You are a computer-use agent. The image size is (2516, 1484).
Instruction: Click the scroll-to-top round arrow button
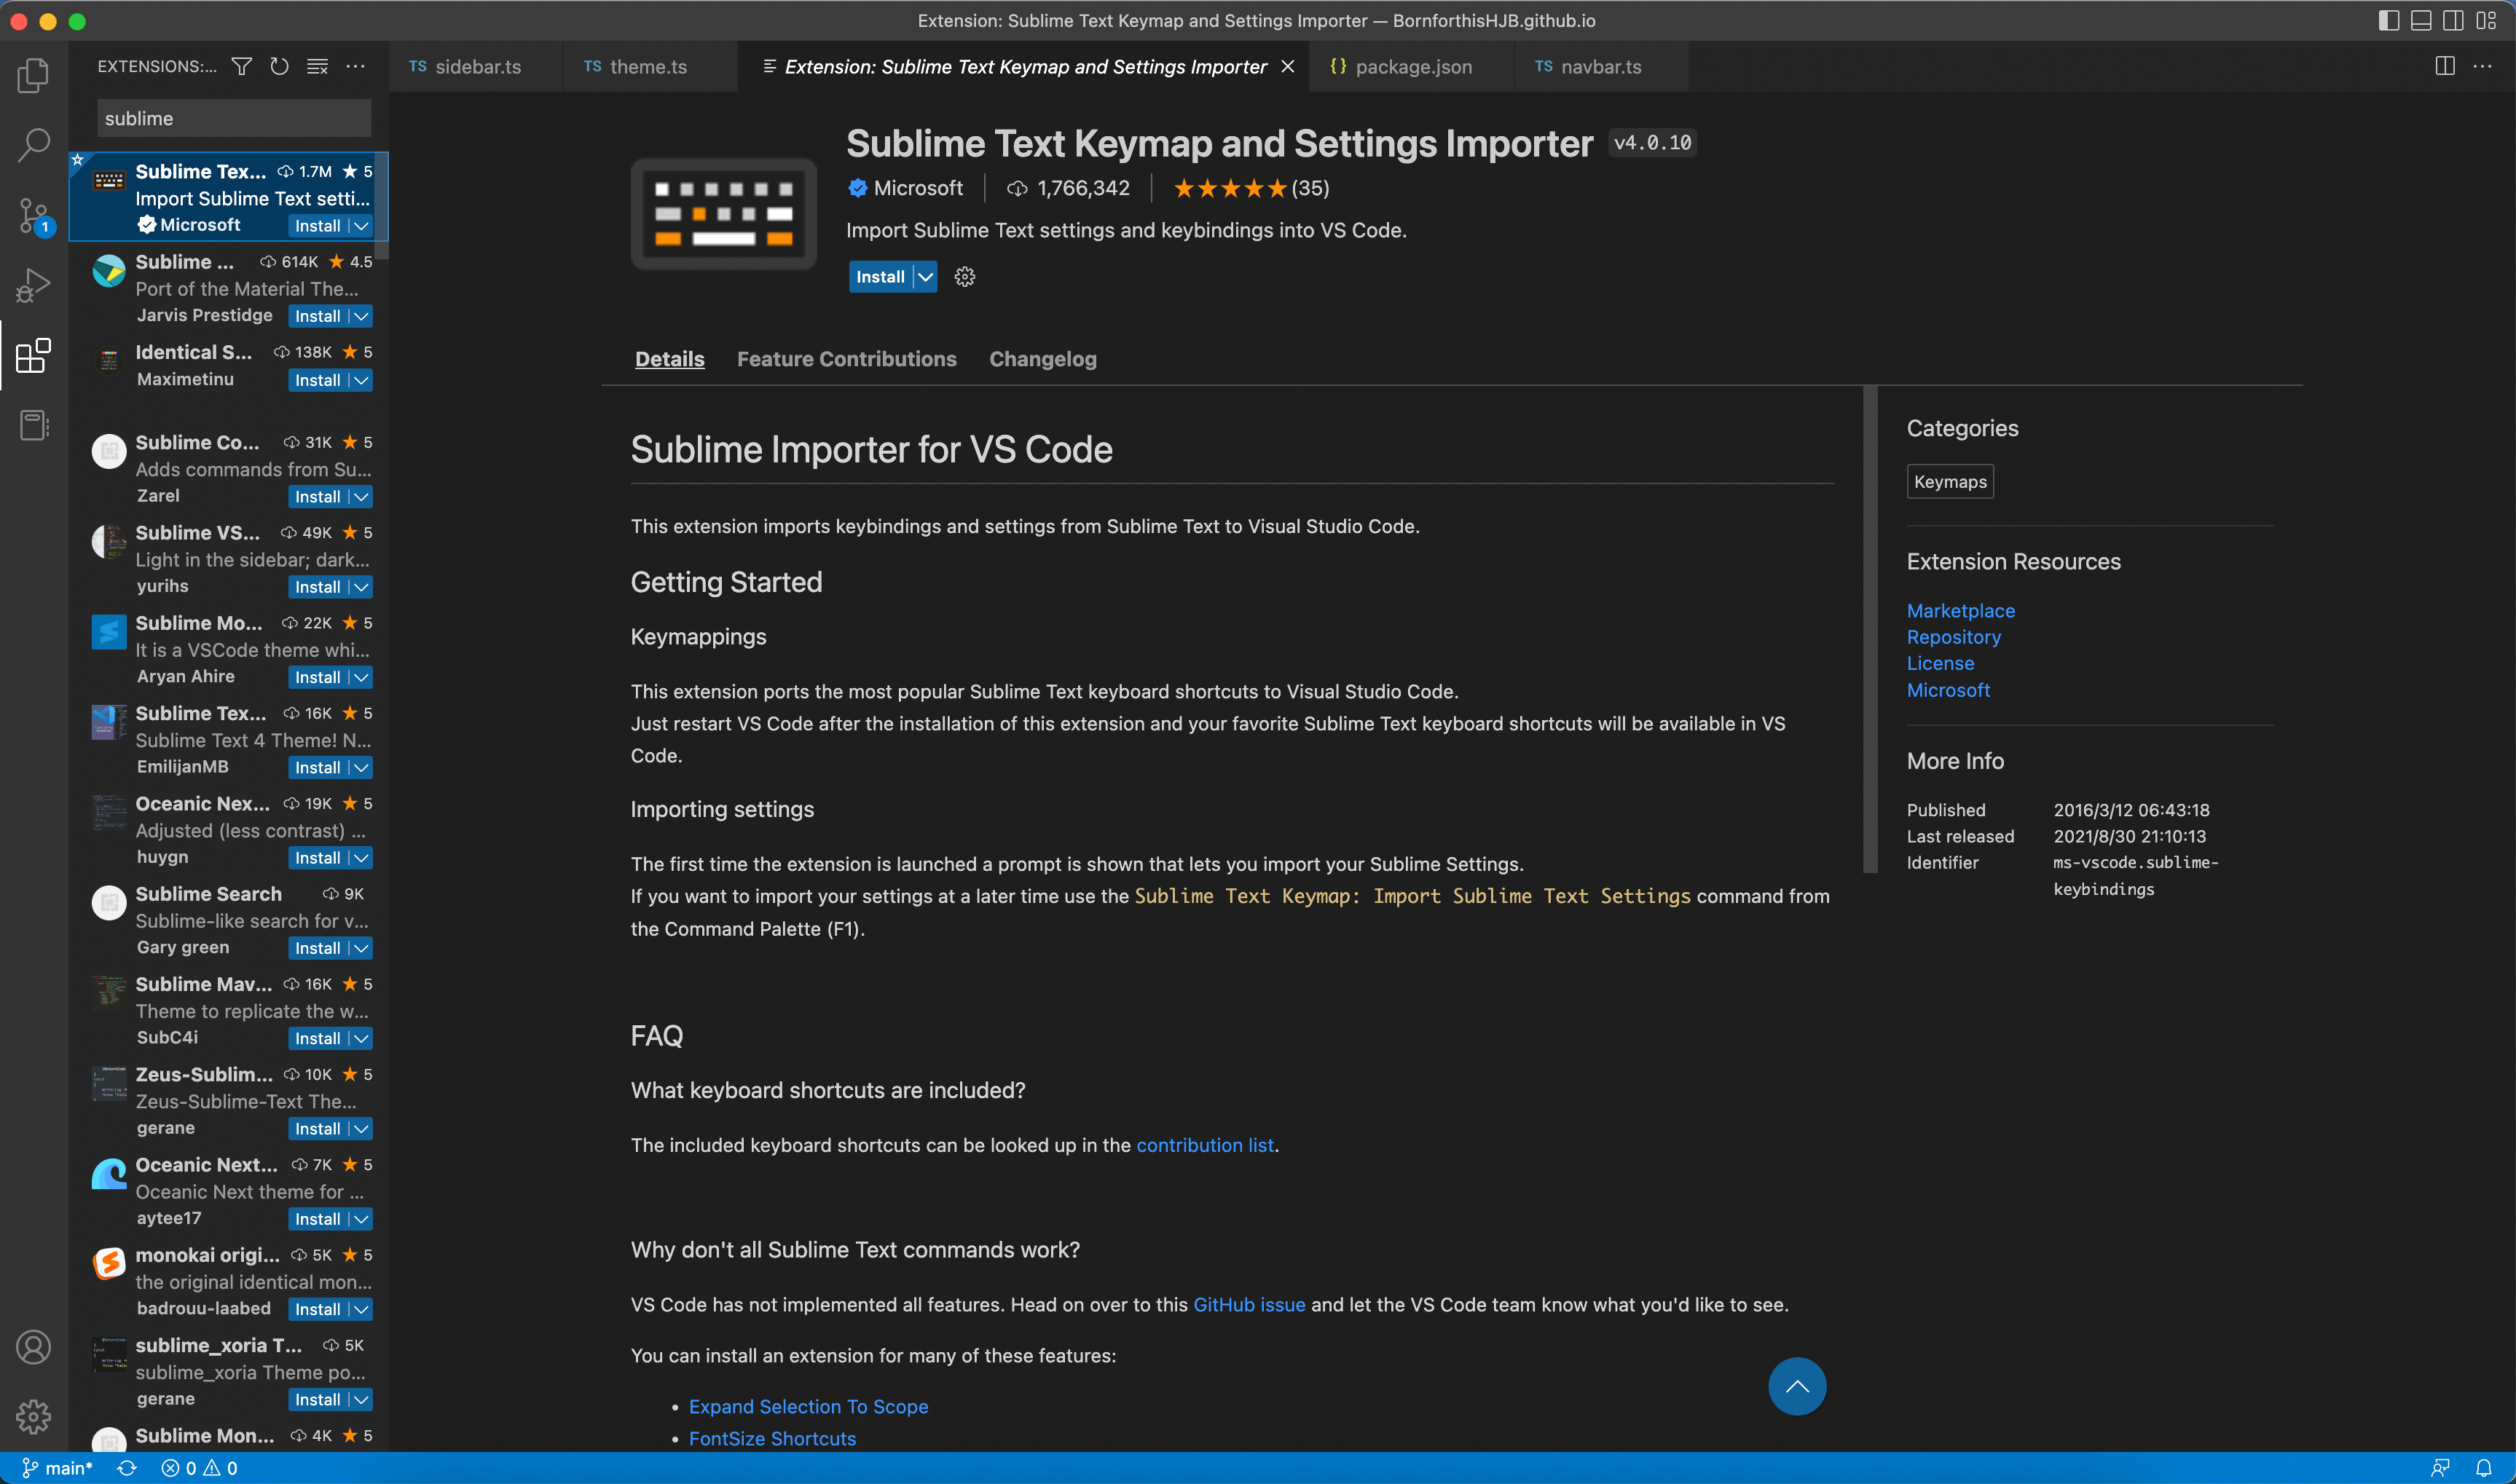1797,1386
